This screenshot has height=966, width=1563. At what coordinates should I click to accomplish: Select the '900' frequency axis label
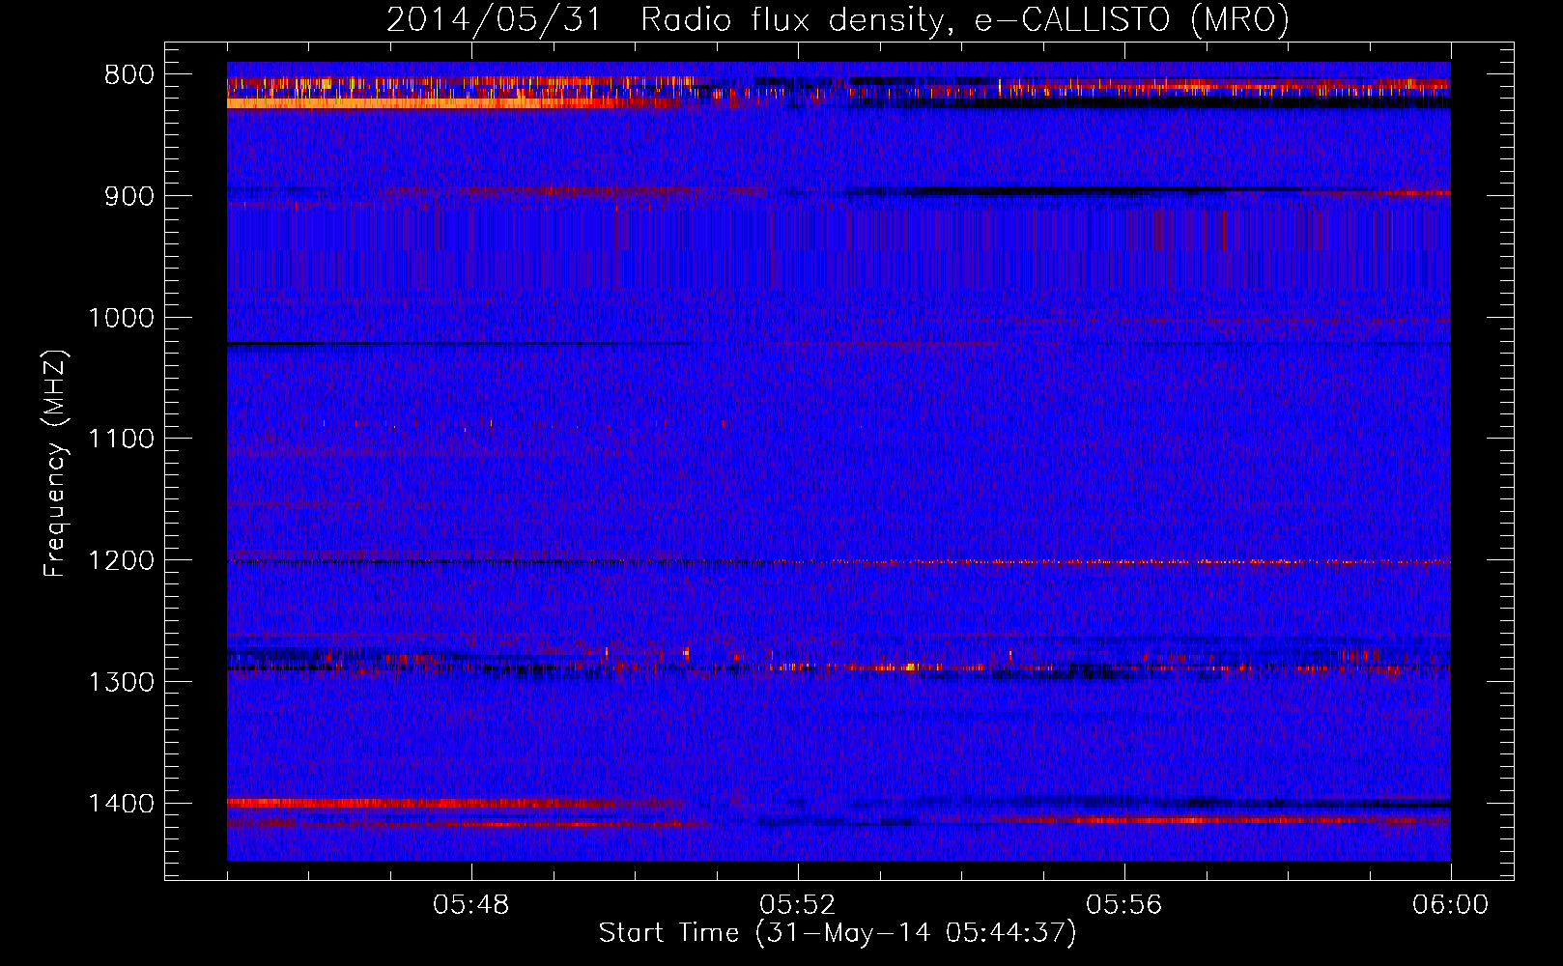click(x=129, y=196)
